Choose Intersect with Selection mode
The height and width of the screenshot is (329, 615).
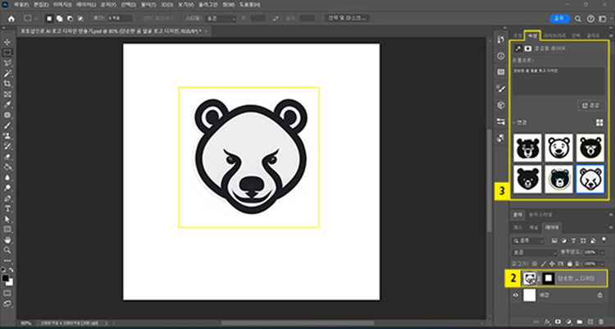80,18
